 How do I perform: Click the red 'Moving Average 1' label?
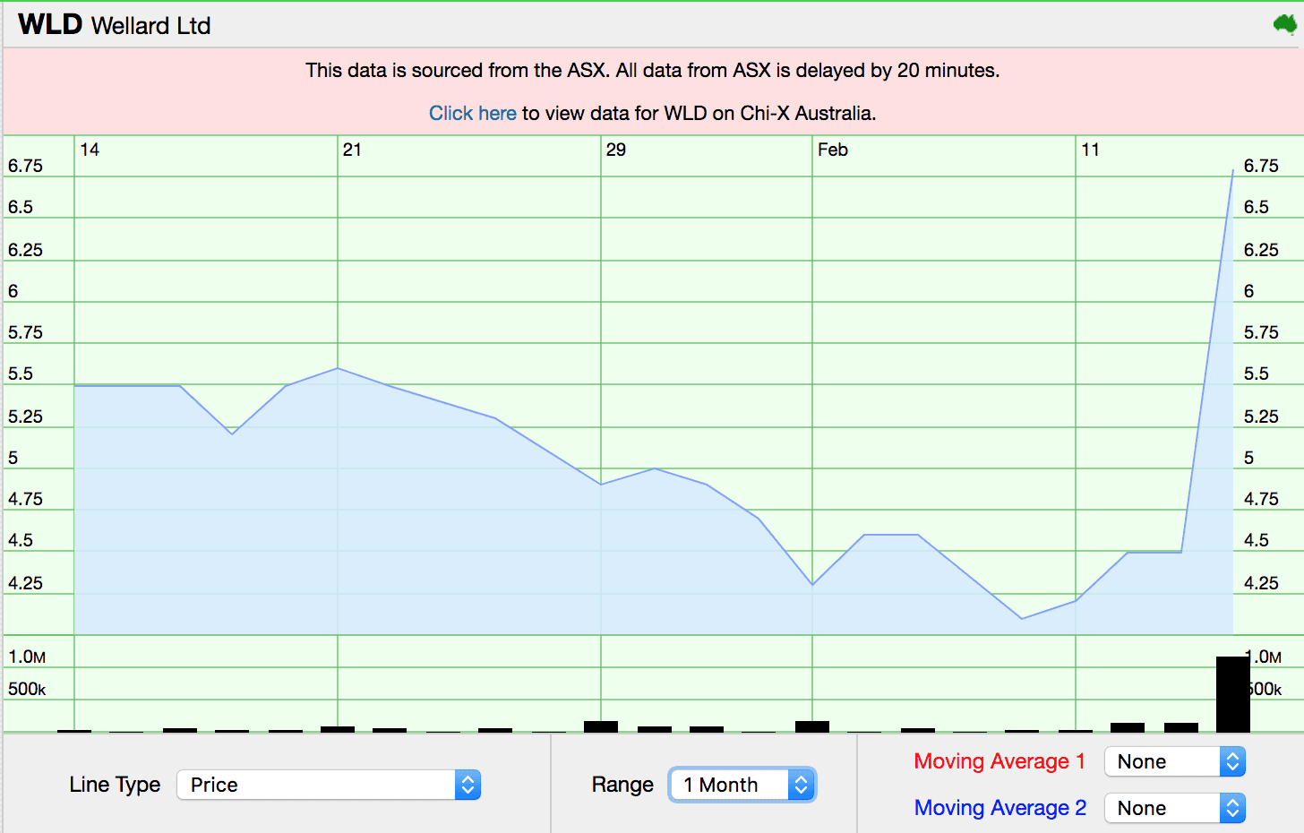pyautogui.click(x=999, y=761)
